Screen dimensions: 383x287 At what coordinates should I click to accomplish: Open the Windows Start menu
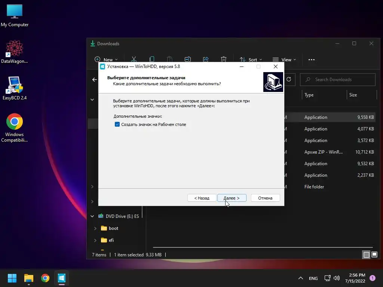[x=12, y=278]
